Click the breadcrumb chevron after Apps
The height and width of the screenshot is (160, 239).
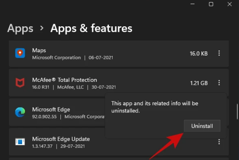point(42,28)
